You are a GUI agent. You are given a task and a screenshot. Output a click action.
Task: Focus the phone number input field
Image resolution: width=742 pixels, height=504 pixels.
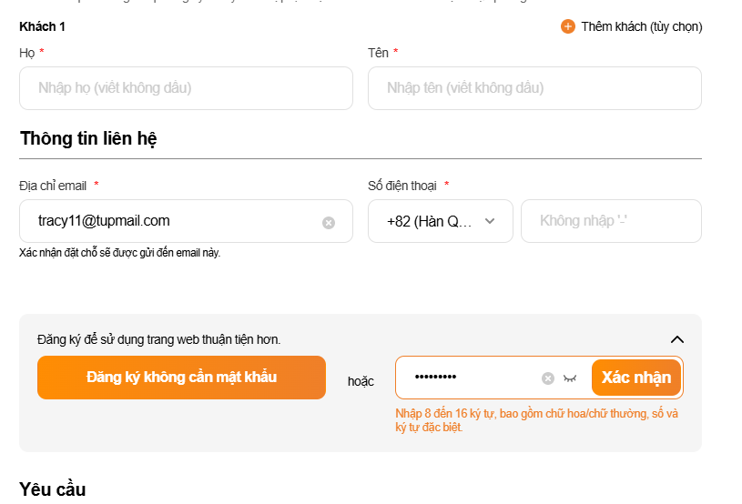611,221
